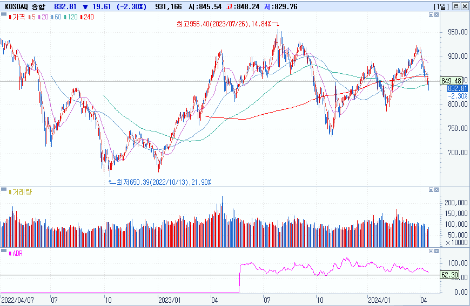Click the blue down-triangle beside 19.61

point(85,6)
